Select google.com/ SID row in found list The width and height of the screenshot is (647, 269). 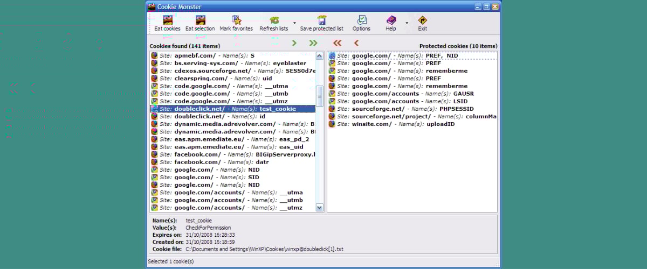tap(232, 177)
